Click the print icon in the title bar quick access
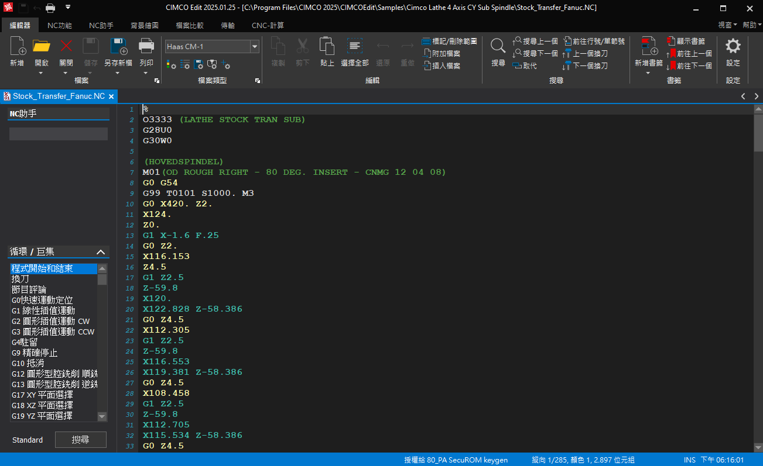The height and width of the screenshot is (466, 763). tap(50, 8)
